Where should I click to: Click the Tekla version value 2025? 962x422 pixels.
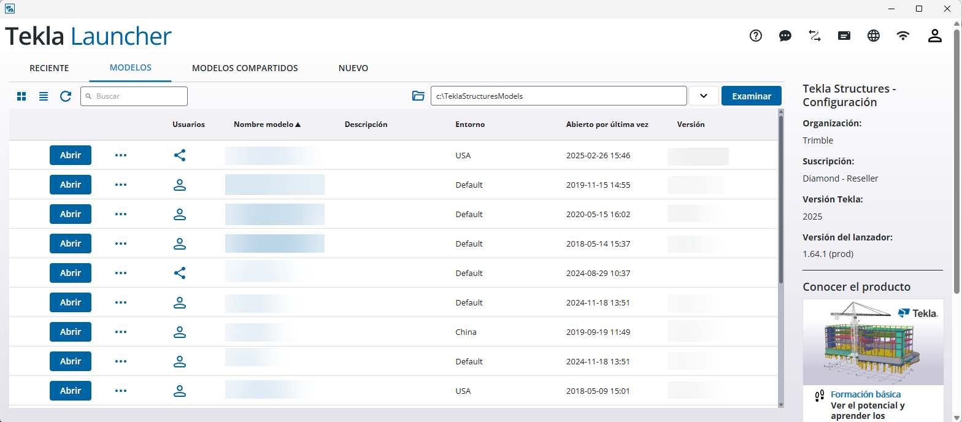click(x=812, y=217)
